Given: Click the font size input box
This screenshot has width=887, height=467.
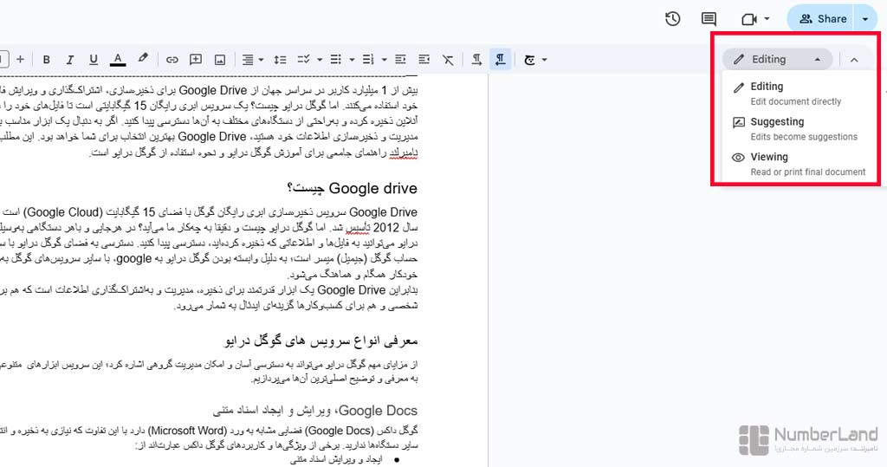Looking at the screenshot, I should click(3, 59).
